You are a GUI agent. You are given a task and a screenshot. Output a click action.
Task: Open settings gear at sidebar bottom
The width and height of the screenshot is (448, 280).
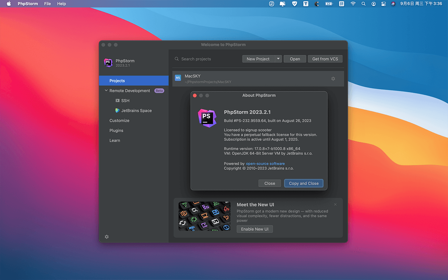[x=107, y=237]
